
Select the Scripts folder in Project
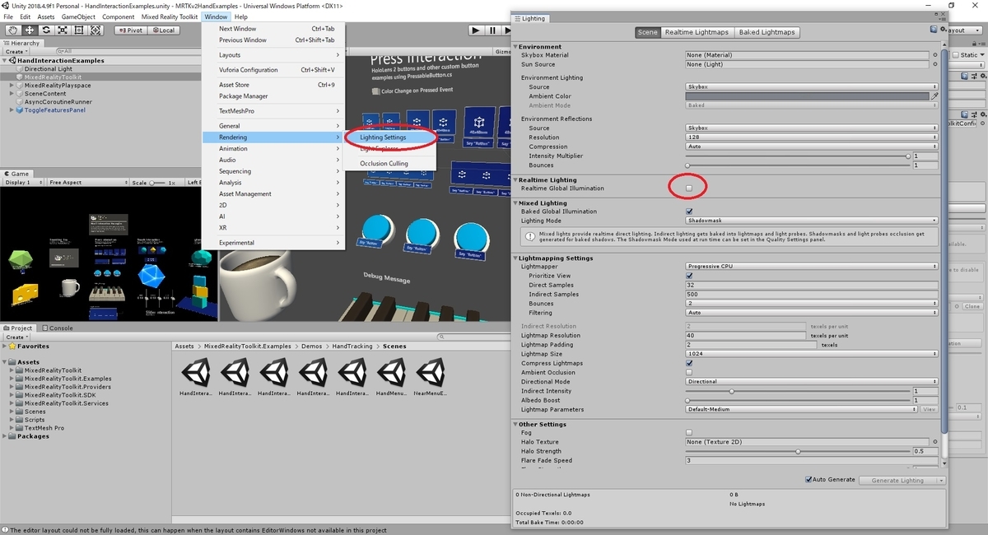[35, 420]
